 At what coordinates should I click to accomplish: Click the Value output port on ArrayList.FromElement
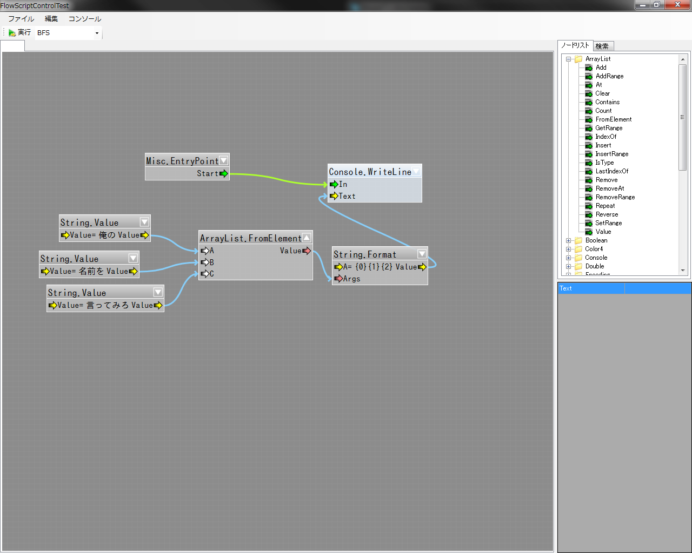pos(307,251)
